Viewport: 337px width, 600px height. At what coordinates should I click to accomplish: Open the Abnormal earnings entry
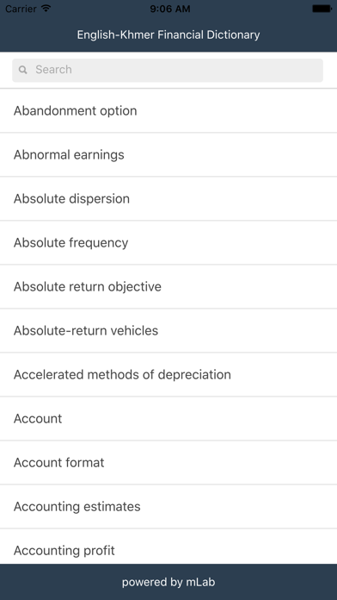pyautogui.click(x=168, y=154)
